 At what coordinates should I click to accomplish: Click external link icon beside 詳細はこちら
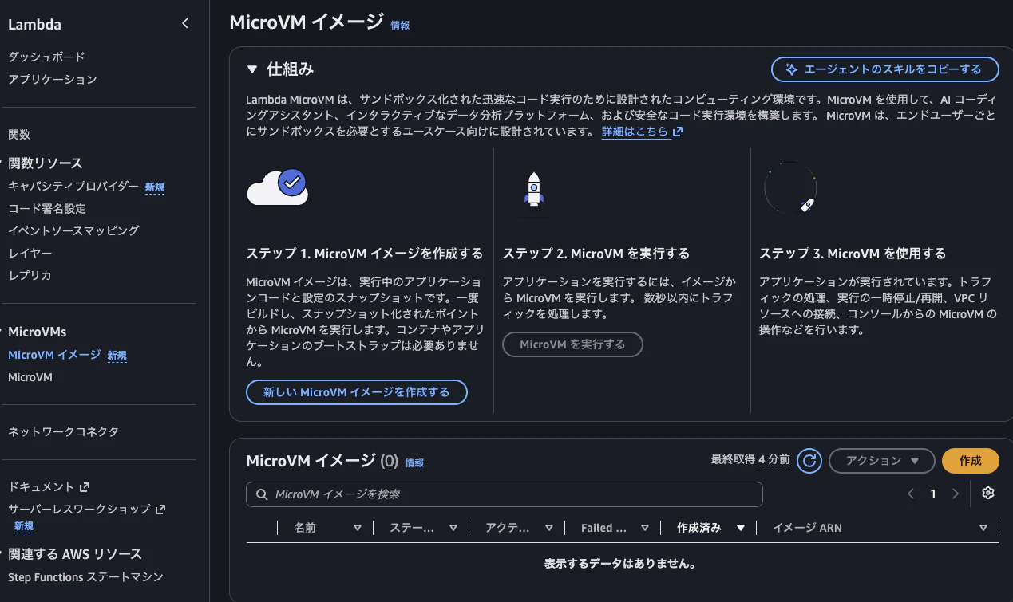click(x=678, y=132)
